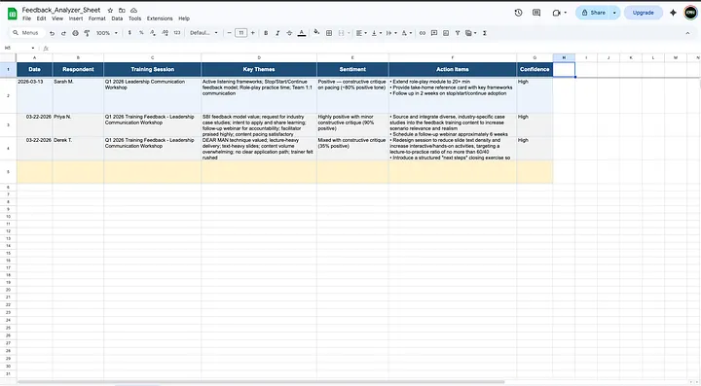Click the functions sigma icon

485,33
